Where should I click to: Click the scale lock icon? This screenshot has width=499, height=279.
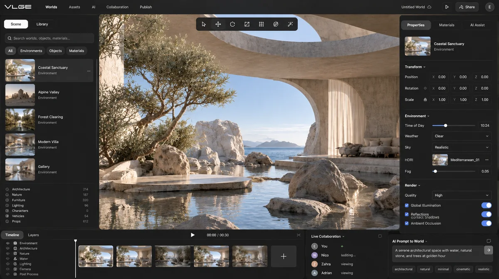(x=425, y=100)
